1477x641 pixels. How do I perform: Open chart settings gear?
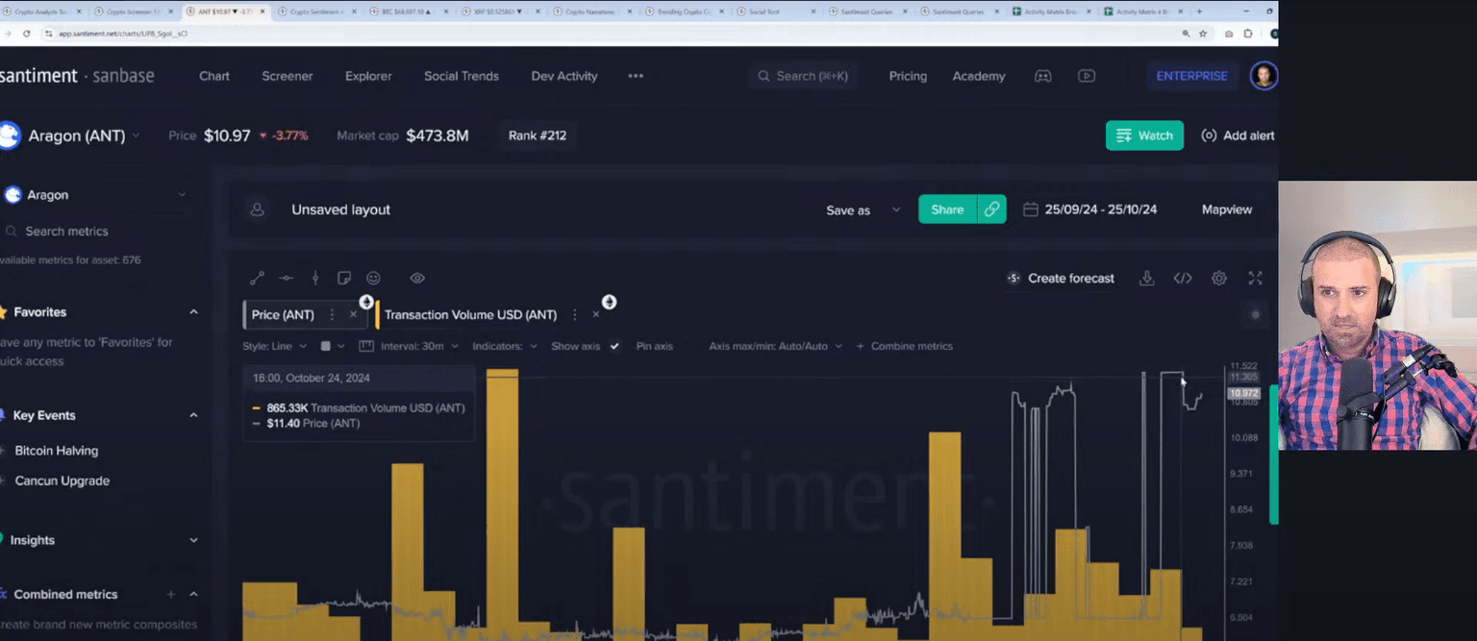click(1219, 279)
